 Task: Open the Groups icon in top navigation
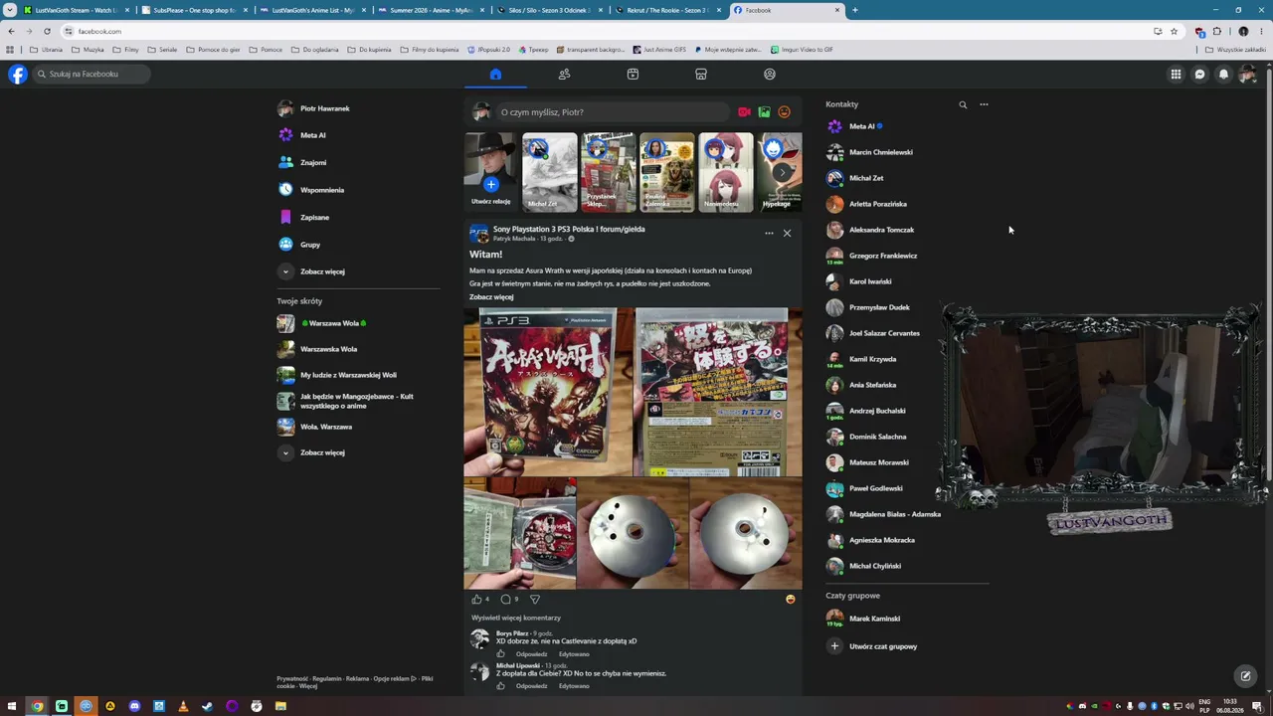[x=770, y=74]
